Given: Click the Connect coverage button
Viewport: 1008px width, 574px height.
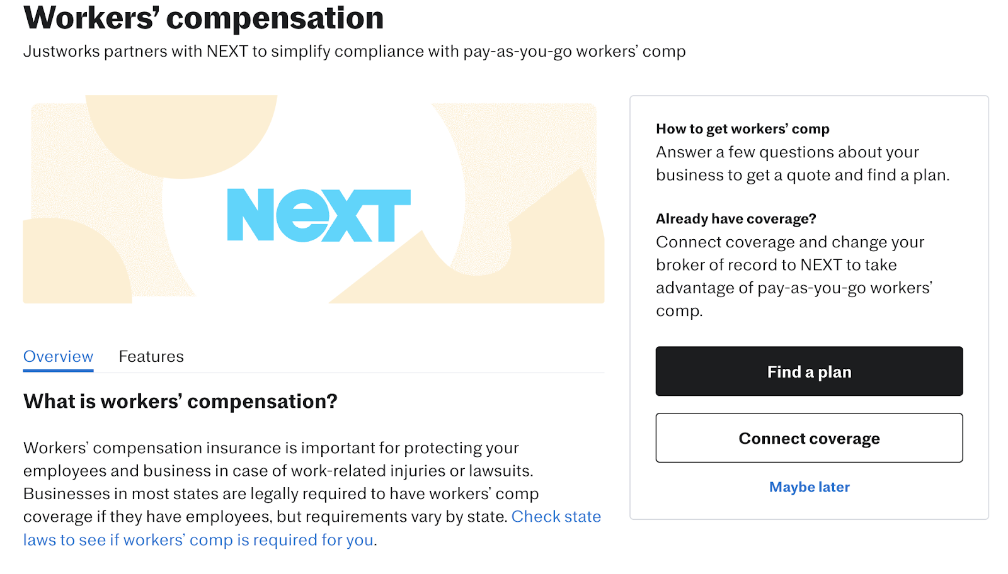Looking at the screenshot, I should (x=809, y=438).
